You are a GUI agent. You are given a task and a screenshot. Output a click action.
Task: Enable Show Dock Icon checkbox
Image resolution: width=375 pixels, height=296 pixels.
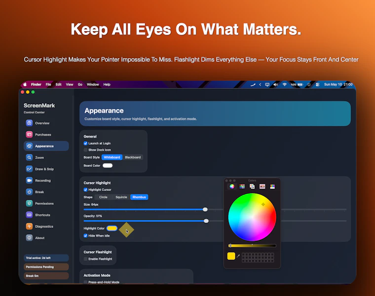point(85,150)
